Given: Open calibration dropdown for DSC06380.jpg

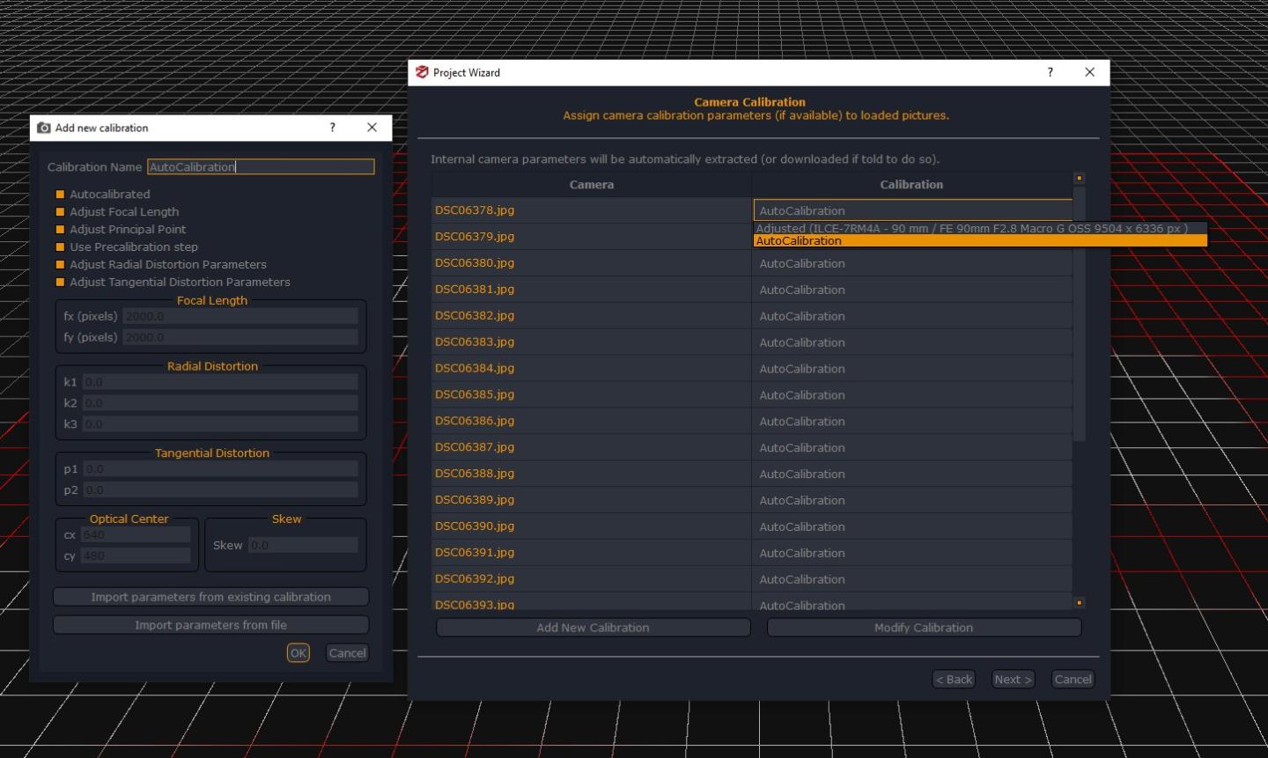Looking at the screenshot, I should coord(911,263).
